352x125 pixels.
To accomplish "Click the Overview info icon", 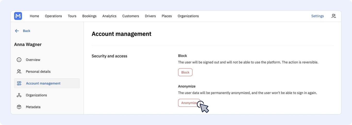I will coord(19,60).
